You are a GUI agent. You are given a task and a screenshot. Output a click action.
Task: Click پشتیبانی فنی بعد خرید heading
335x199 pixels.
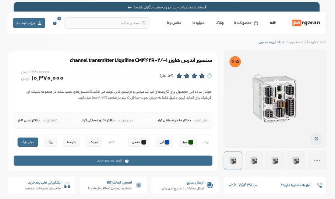coord(44,182)
